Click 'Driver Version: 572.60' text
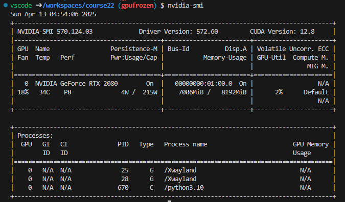This screenshot has height=202, width=345. 178,32
